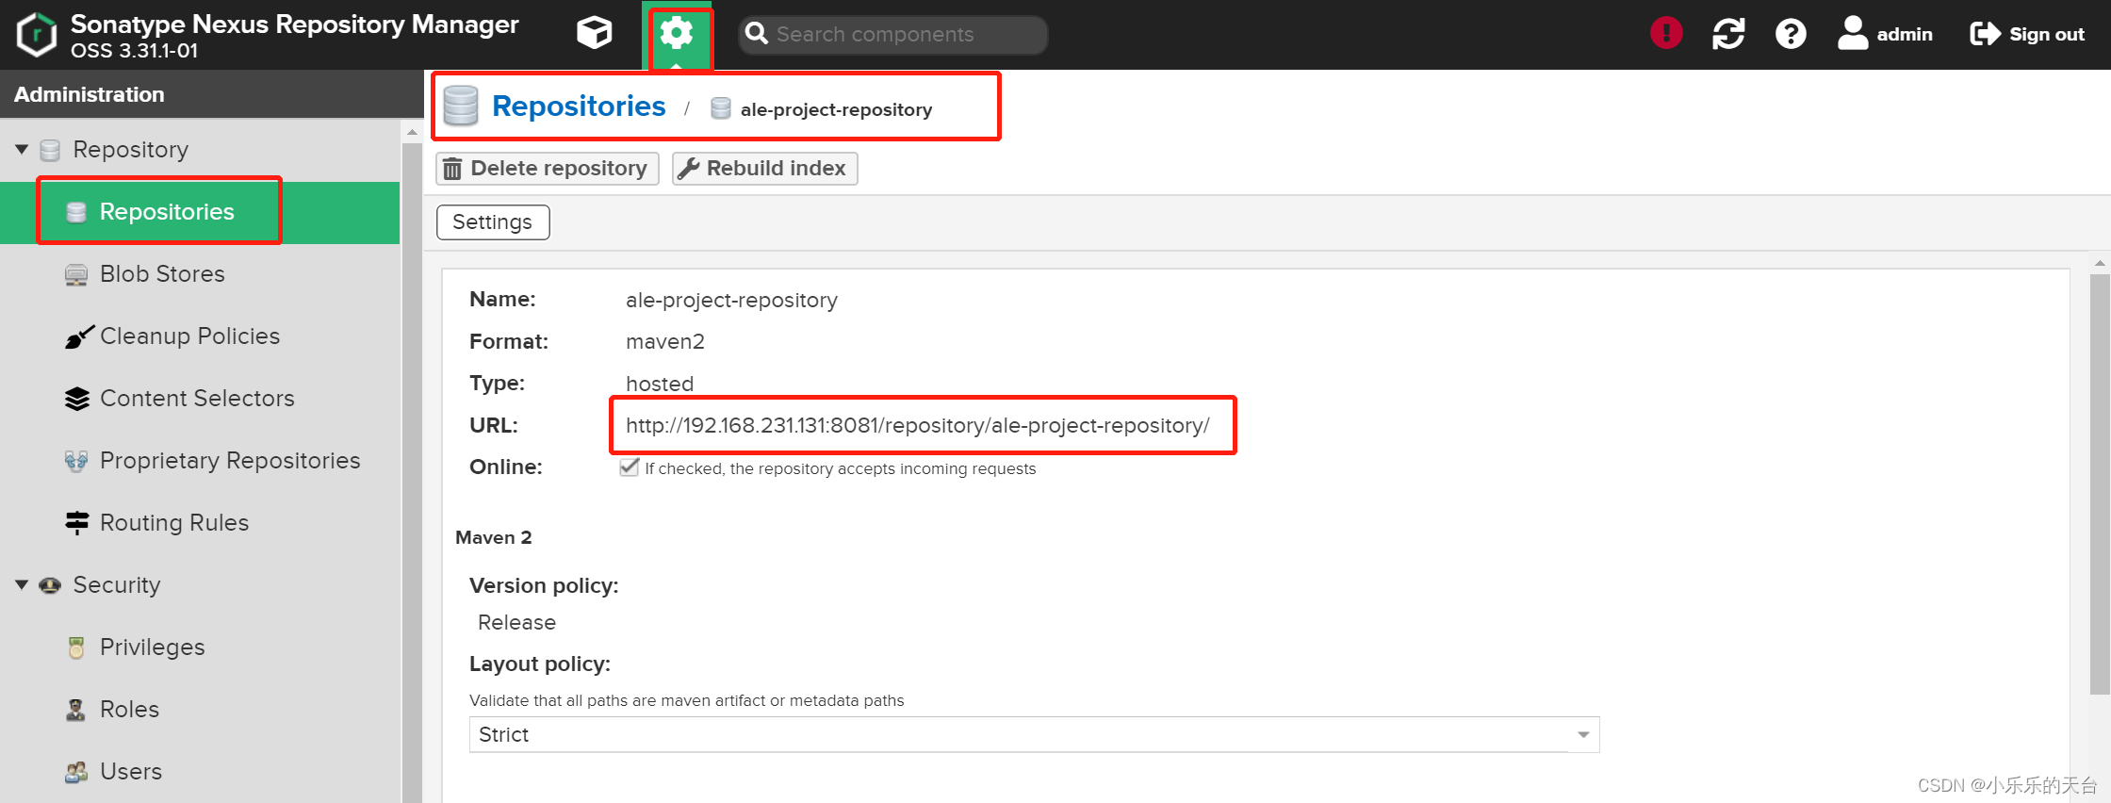The width and height of the screenshot is (2111, 803).
Task: Click the Repositories breadcrumb link
Action: 579,106
